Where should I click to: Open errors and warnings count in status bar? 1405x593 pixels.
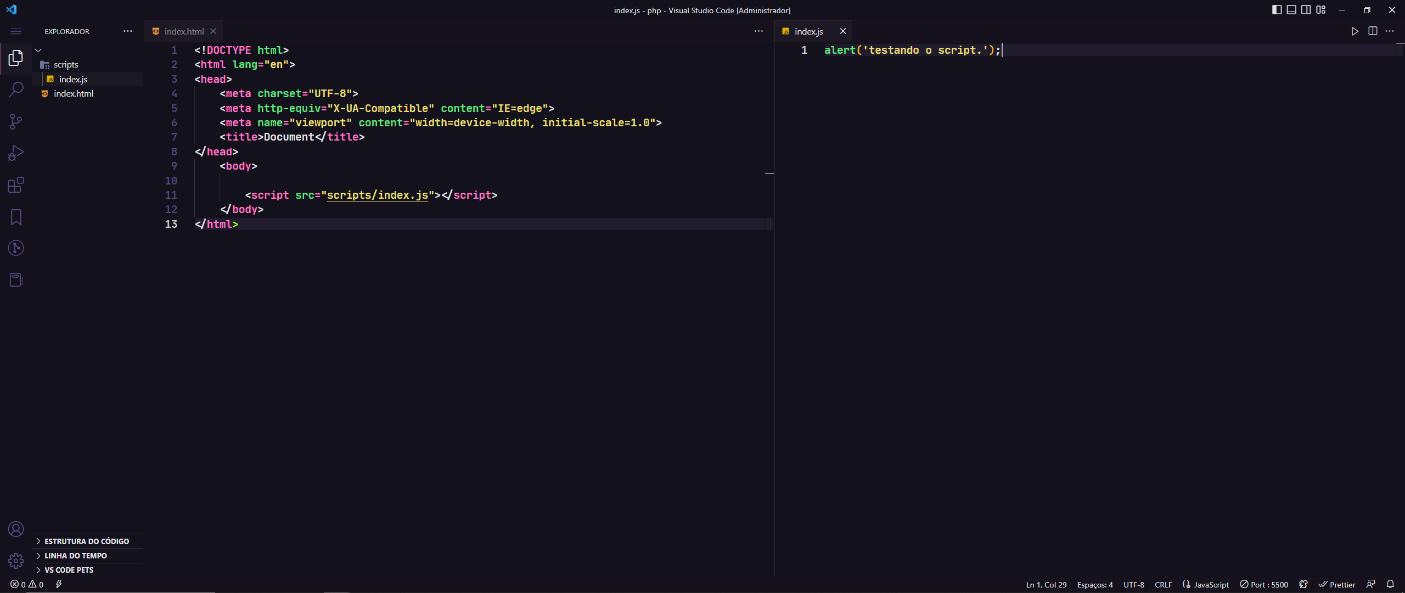coord(27,585)
